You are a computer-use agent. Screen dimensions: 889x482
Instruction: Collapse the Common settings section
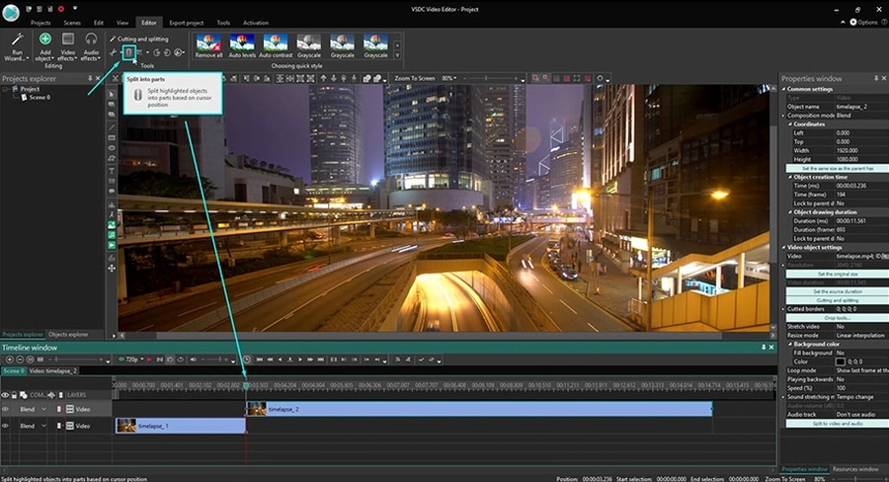tap(784, 89)
